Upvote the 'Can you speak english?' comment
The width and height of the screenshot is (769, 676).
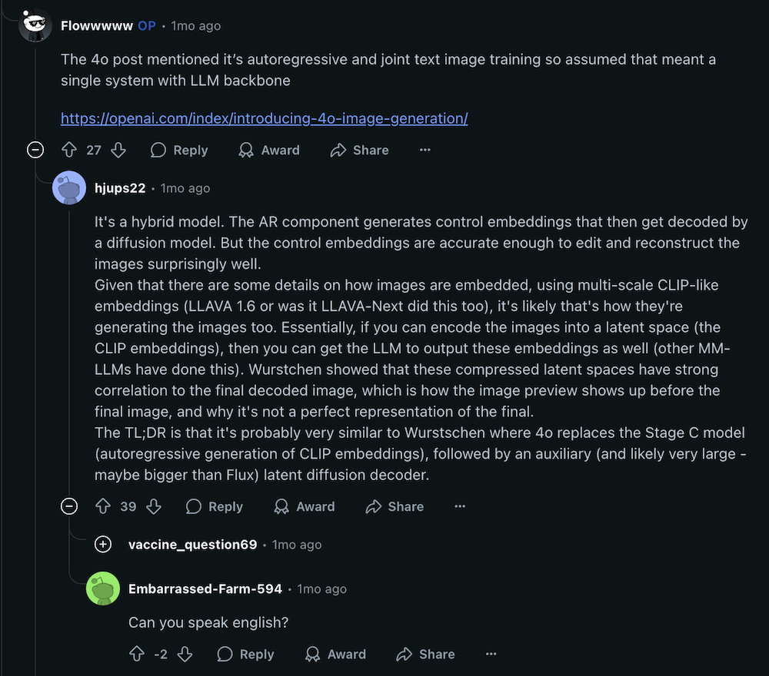[137, 654]
